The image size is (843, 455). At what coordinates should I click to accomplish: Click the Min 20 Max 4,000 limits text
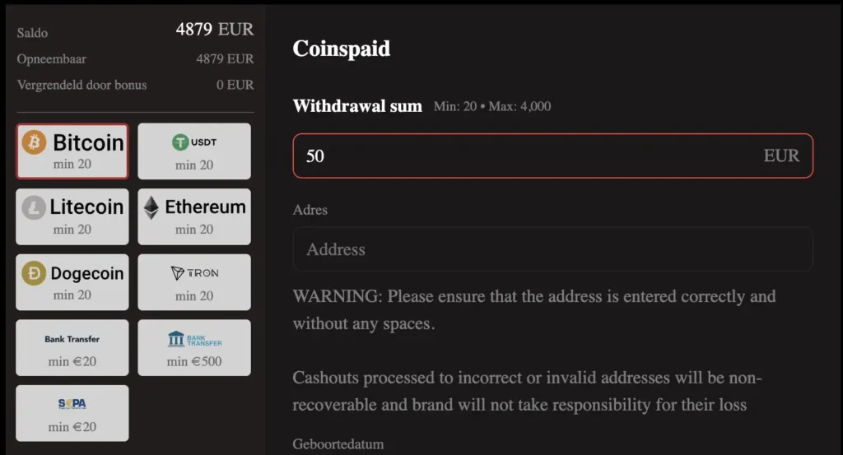pyautogui.click(x=491, y=107)
